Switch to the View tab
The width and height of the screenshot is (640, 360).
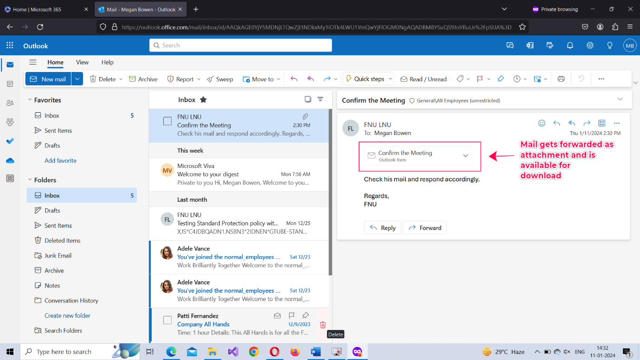[82, 62]
